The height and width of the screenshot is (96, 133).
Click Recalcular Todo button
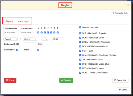120,13
